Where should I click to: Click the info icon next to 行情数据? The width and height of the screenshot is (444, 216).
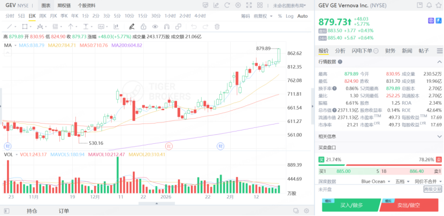point(340,61)
